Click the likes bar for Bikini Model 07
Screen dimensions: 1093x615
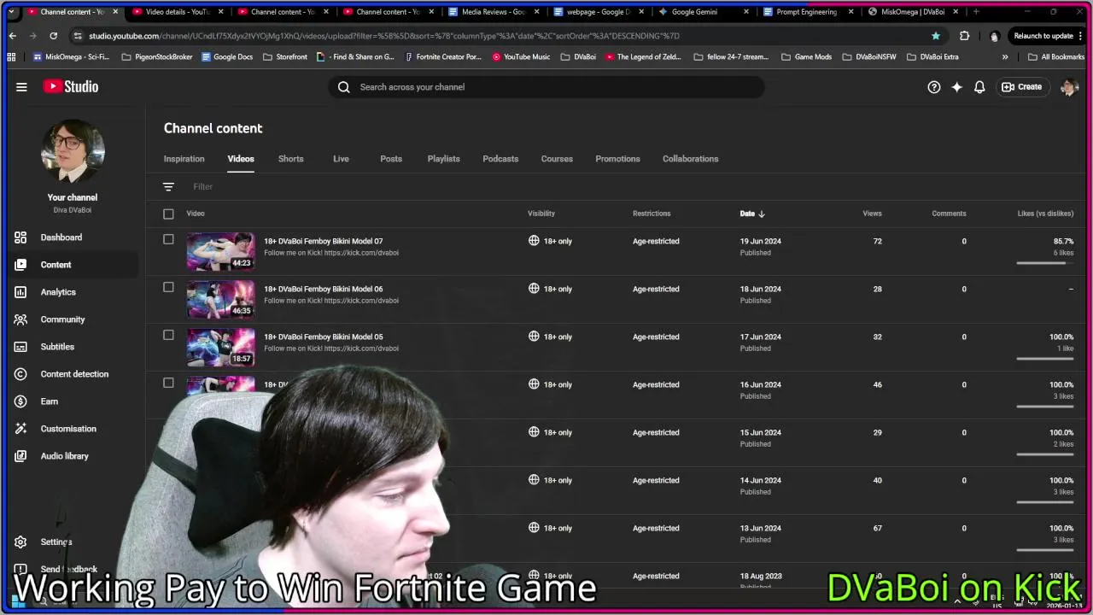tap(1045, 263)
